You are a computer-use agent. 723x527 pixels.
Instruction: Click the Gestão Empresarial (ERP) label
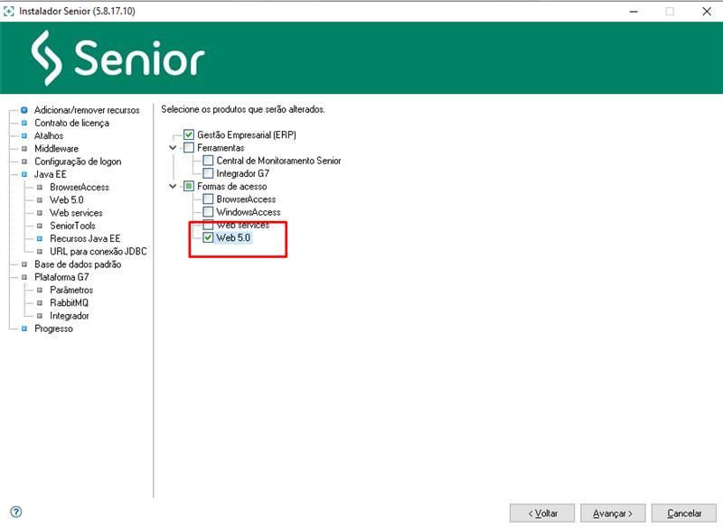(247, 134)
